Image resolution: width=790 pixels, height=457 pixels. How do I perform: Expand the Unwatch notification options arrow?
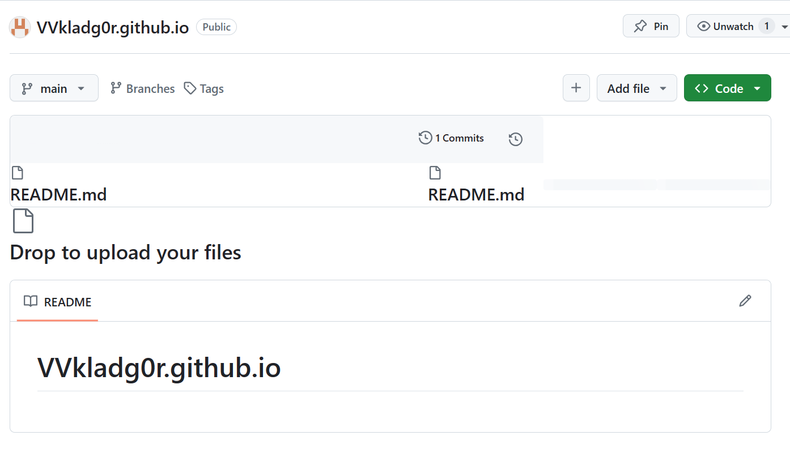click(784, 27)
